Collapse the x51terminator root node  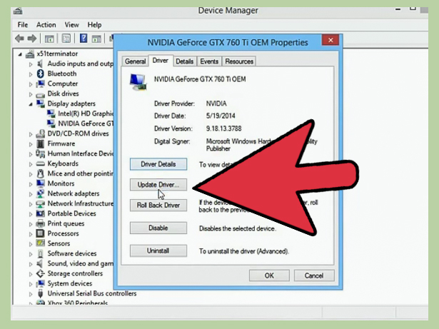[x=20, y=54]
